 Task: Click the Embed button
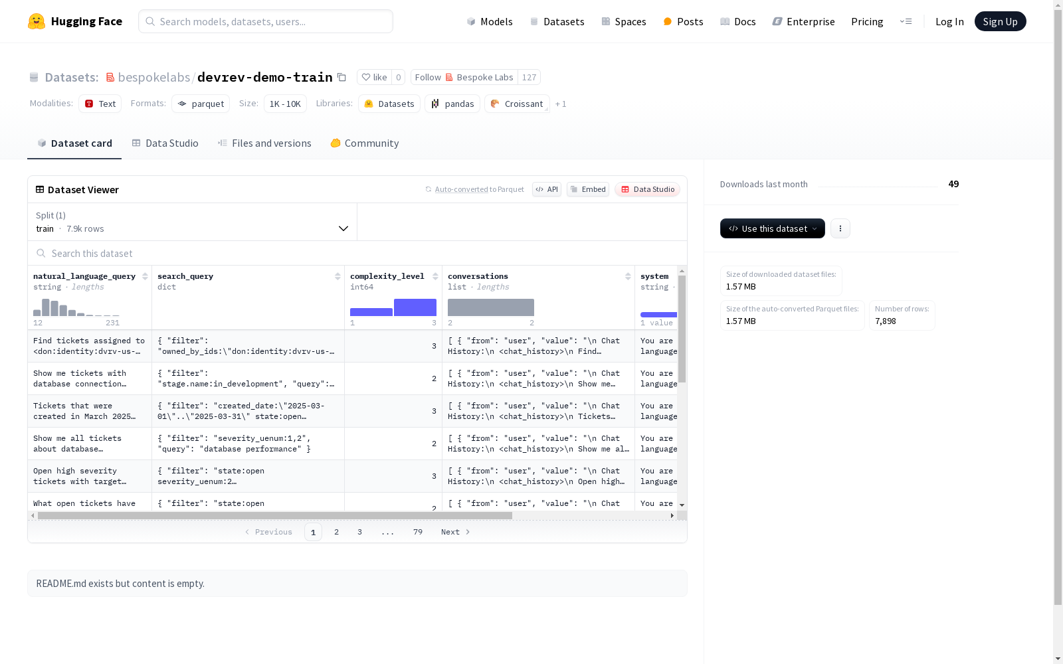(588, 189)
